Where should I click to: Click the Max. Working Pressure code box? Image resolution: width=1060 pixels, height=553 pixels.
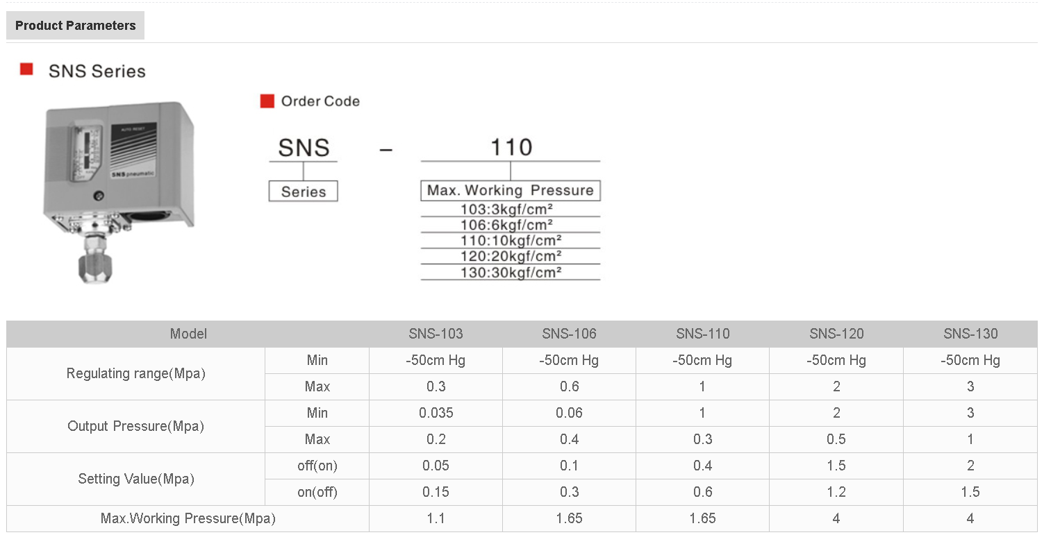pos(510,191)
